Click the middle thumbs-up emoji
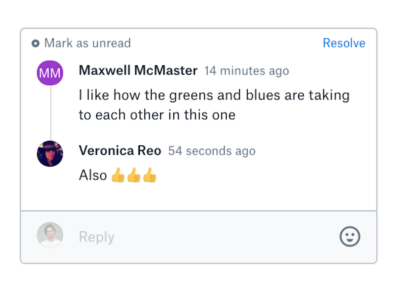This screenshot has height=293, width=396. pyautogui.click(x=134, y=175)
